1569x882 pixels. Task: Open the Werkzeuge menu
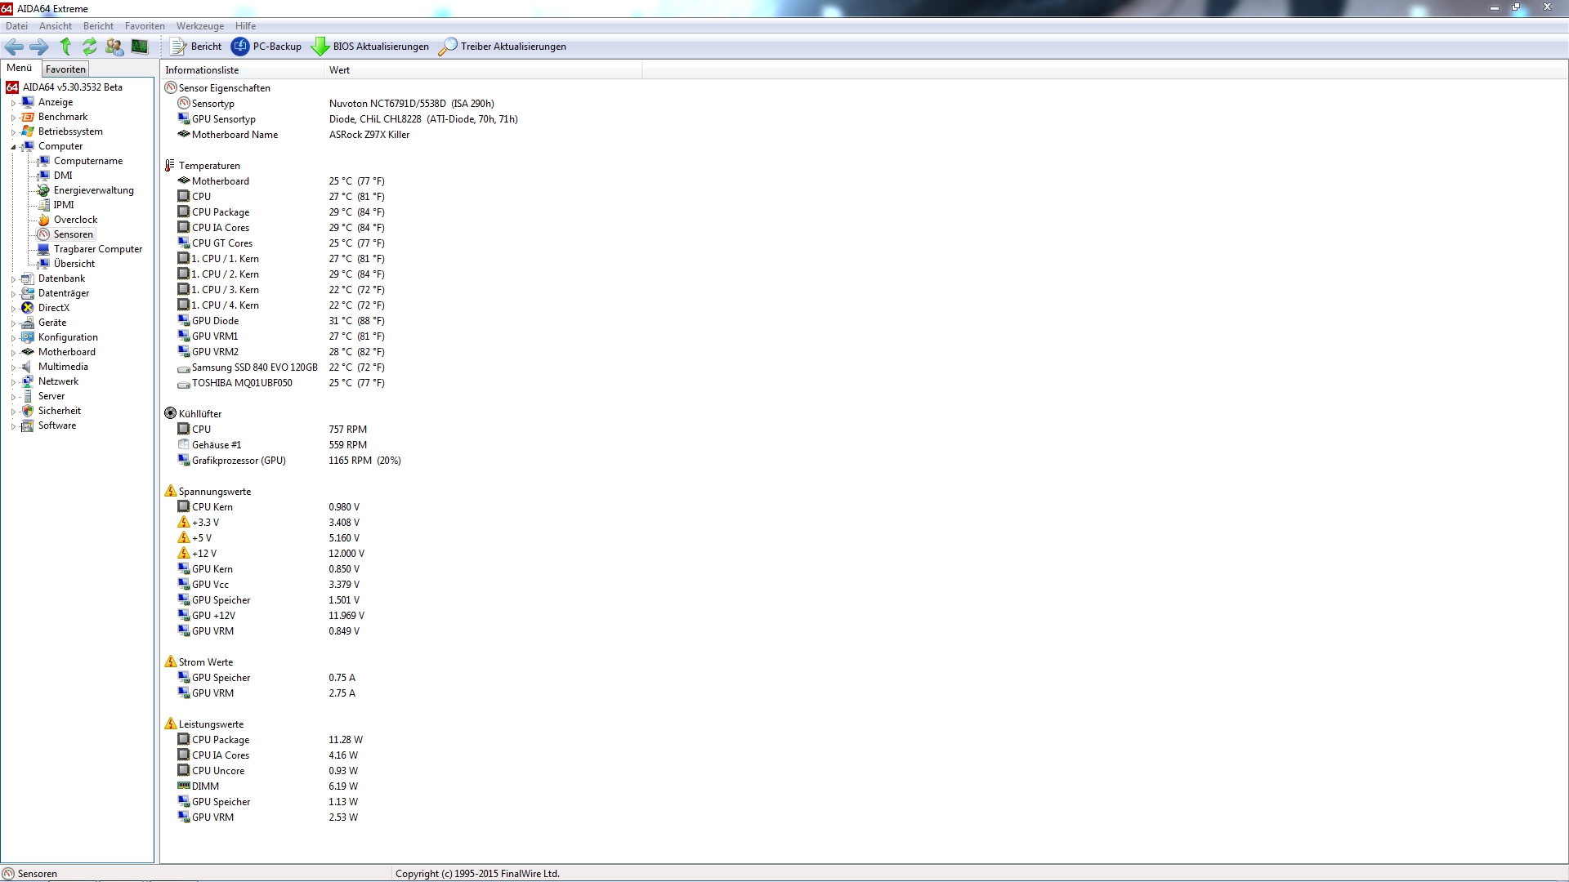[x=199, y=26]
